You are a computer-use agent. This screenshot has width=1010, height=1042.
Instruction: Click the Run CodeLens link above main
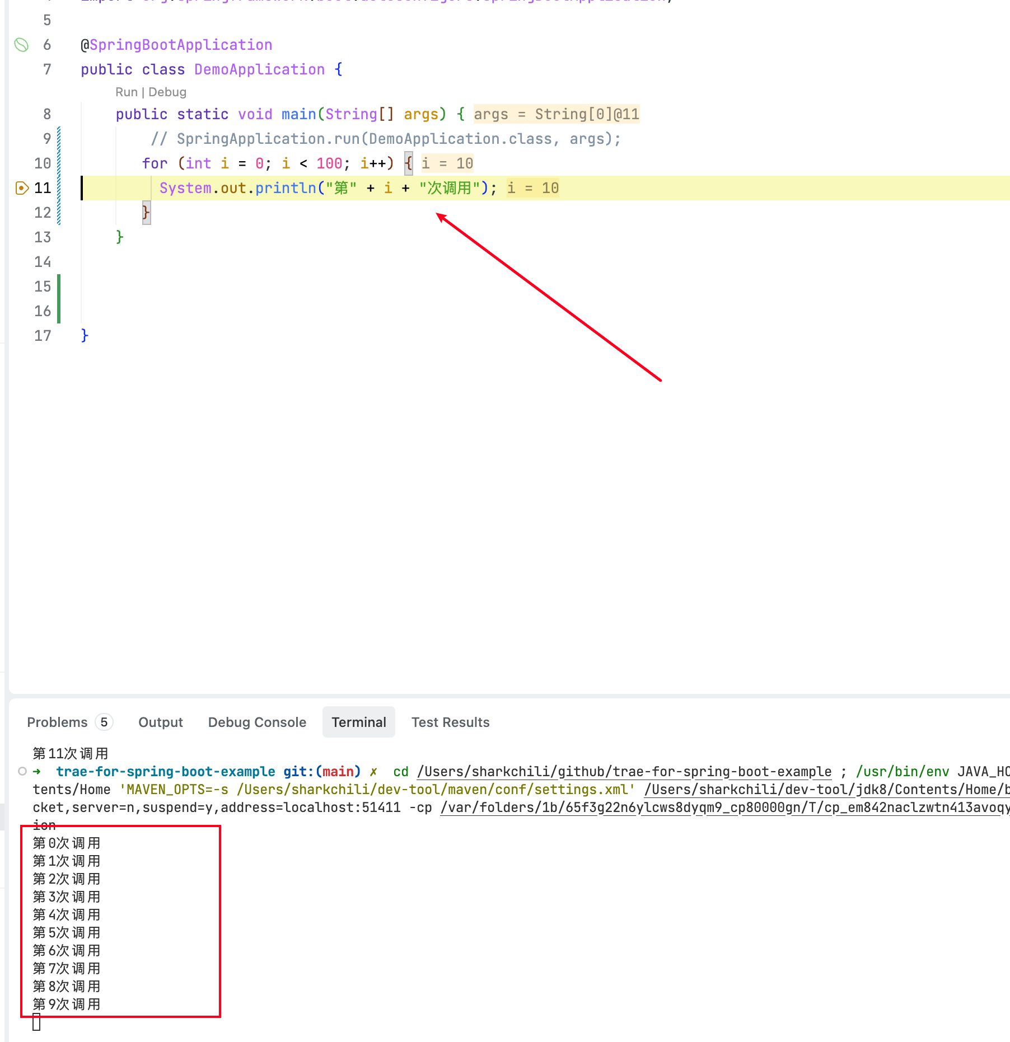coord(126,92)
